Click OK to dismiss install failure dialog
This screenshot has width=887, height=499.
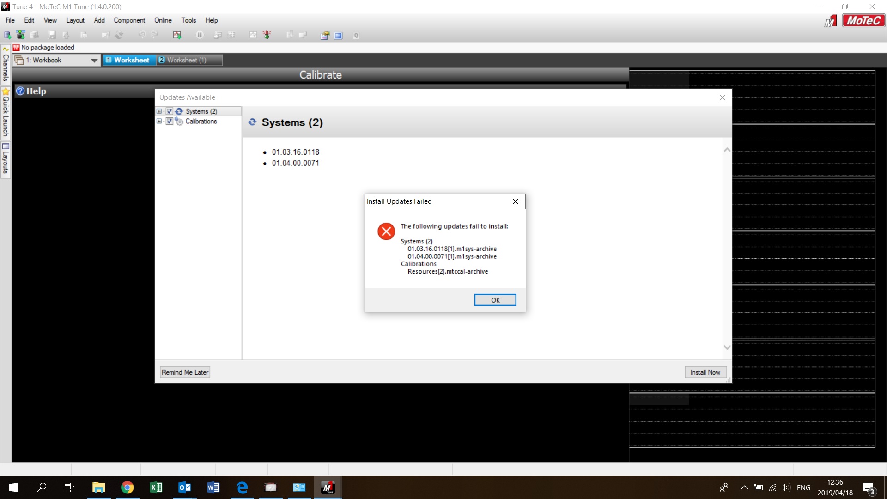click(x=495, y=300)
